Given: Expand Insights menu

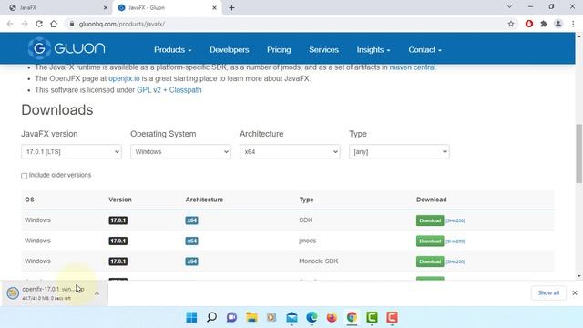Looking at the screenshot, I should [373, 50].
